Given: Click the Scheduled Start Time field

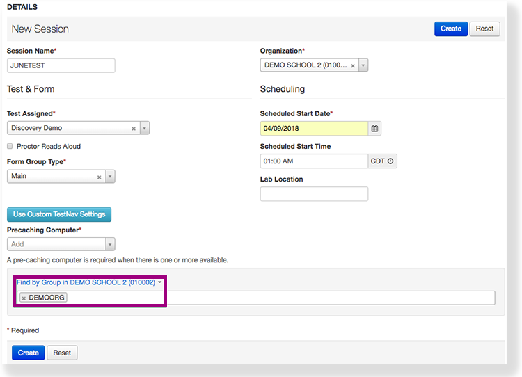Looking at the screenshot, I should (314, 161).
